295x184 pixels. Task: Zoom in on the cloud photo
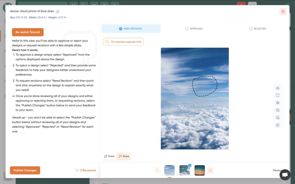tap(277, 110)
